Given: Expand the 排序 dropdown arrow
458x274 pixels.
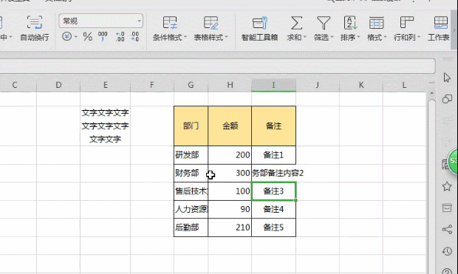Looking at the screenshot, I should 358,37.
